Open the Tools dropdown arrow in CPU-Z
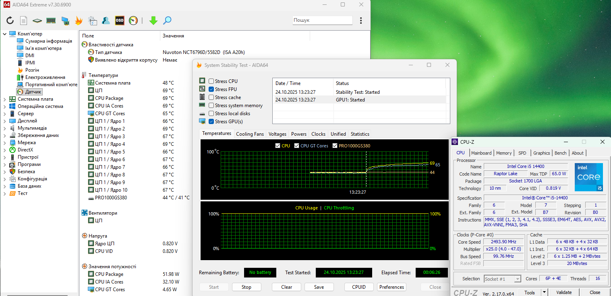This screenshot has height=296, width=611. [544, 292]
